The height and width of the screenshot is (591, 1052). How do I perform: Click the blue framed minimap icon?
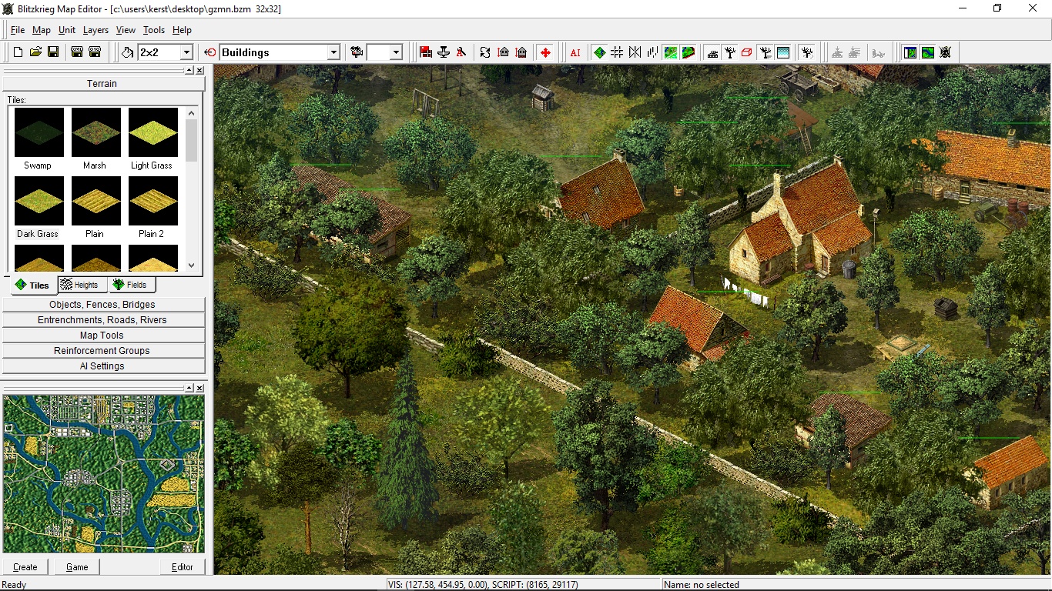910,52
